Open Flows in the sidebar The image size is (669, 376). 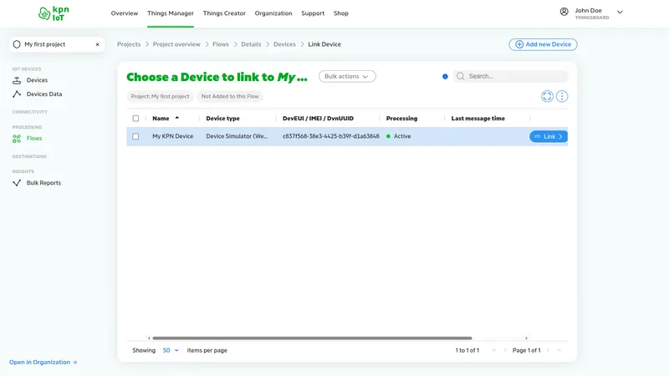coord(34,139)
